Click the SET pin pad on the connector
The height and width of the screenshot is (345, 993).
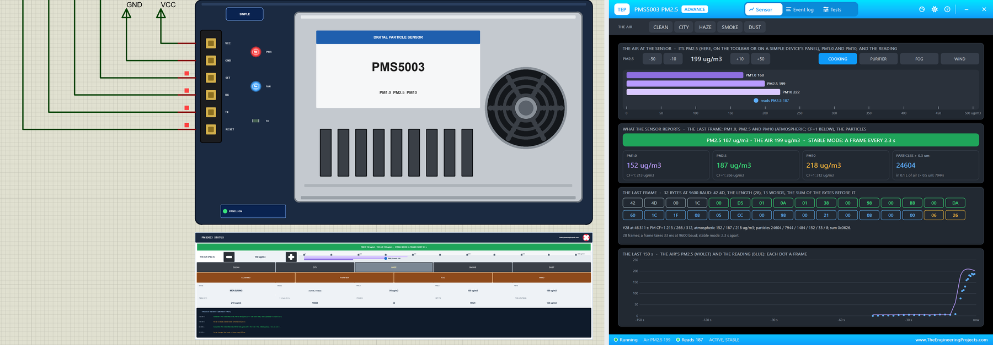pyautogui.click(x=211, y=78)
